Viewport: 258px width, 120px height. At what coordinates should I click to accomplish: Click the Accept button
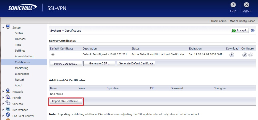pyautogui.click(x=240, y=31)
